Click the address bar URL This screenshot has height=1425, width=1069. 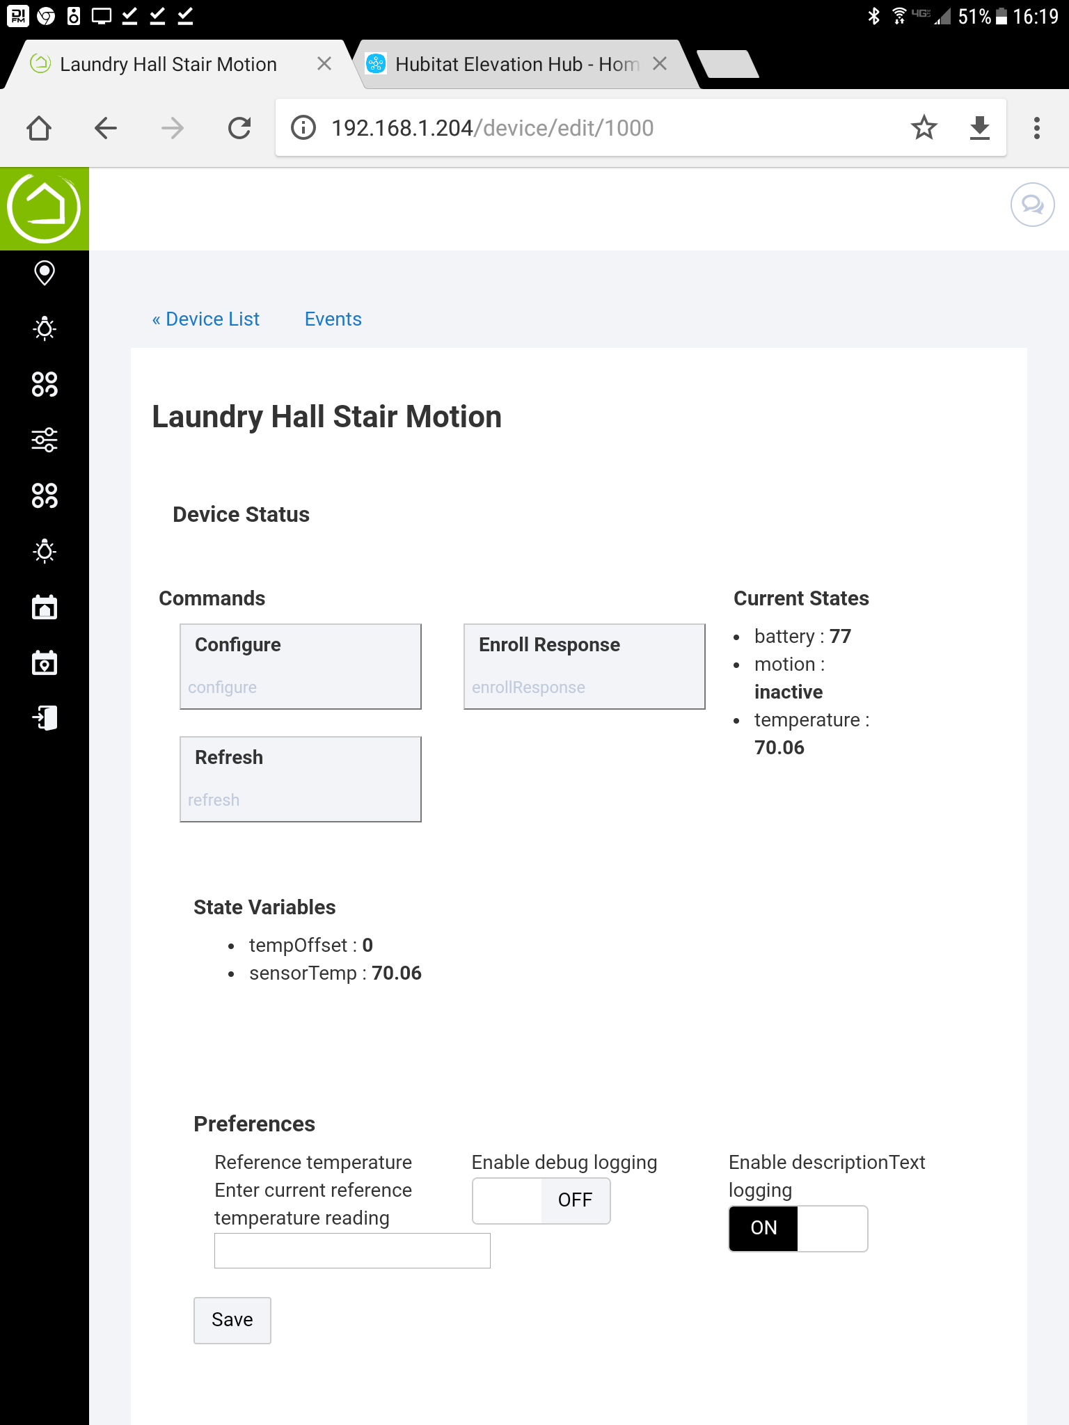click(493, 128)
